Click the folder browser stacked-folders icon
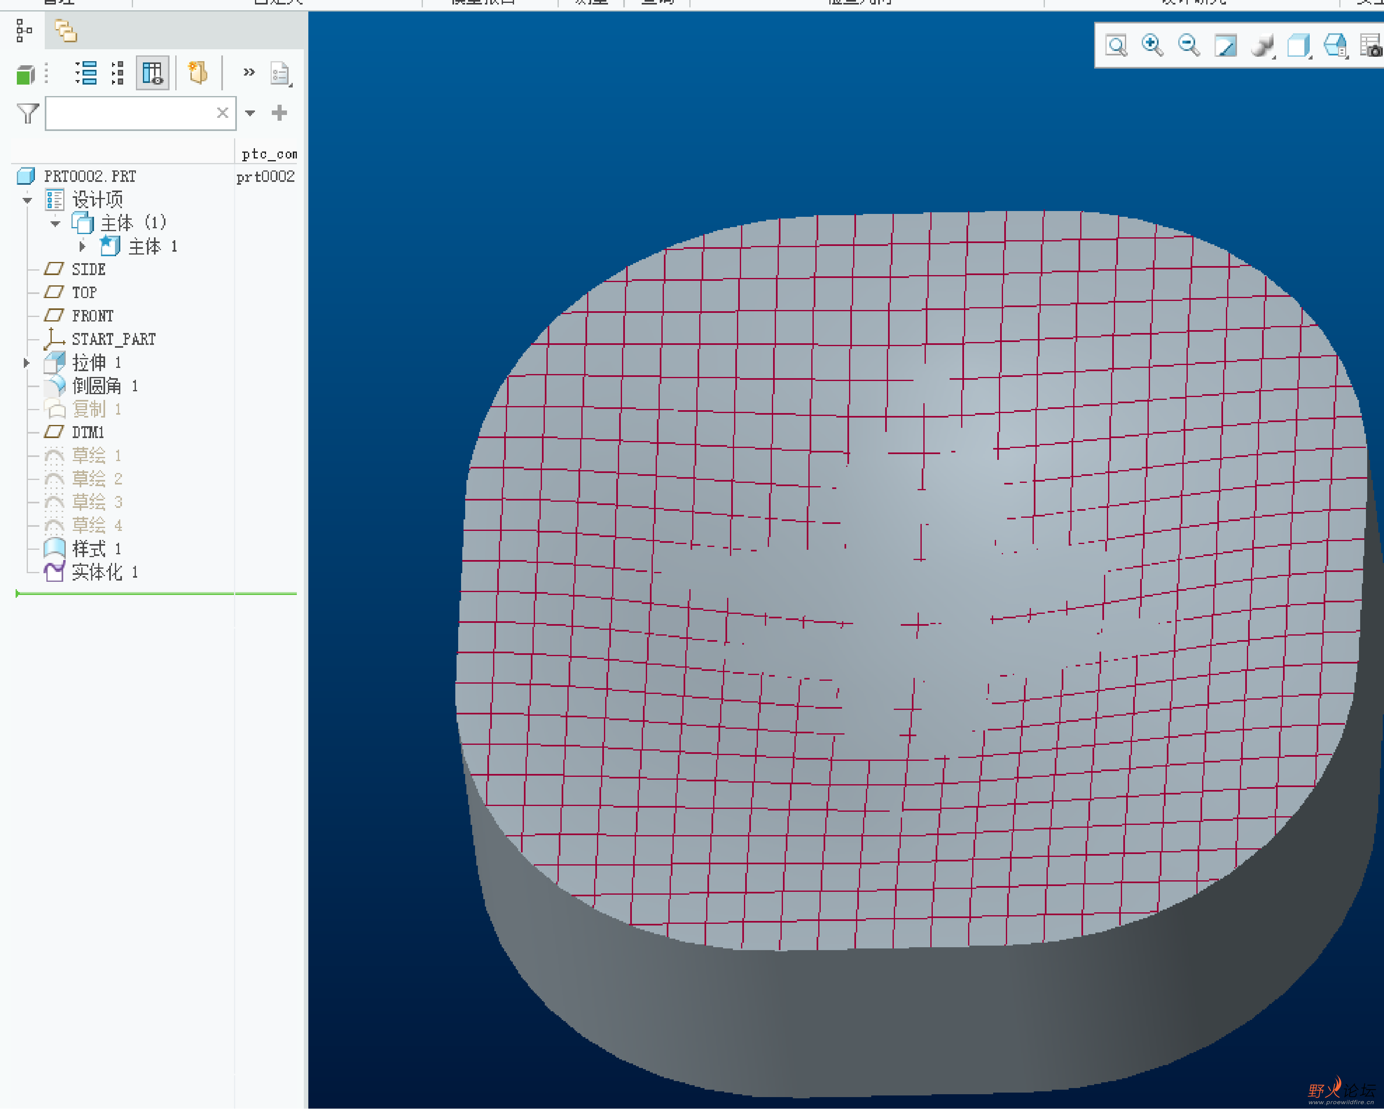 tap(65, 30)
